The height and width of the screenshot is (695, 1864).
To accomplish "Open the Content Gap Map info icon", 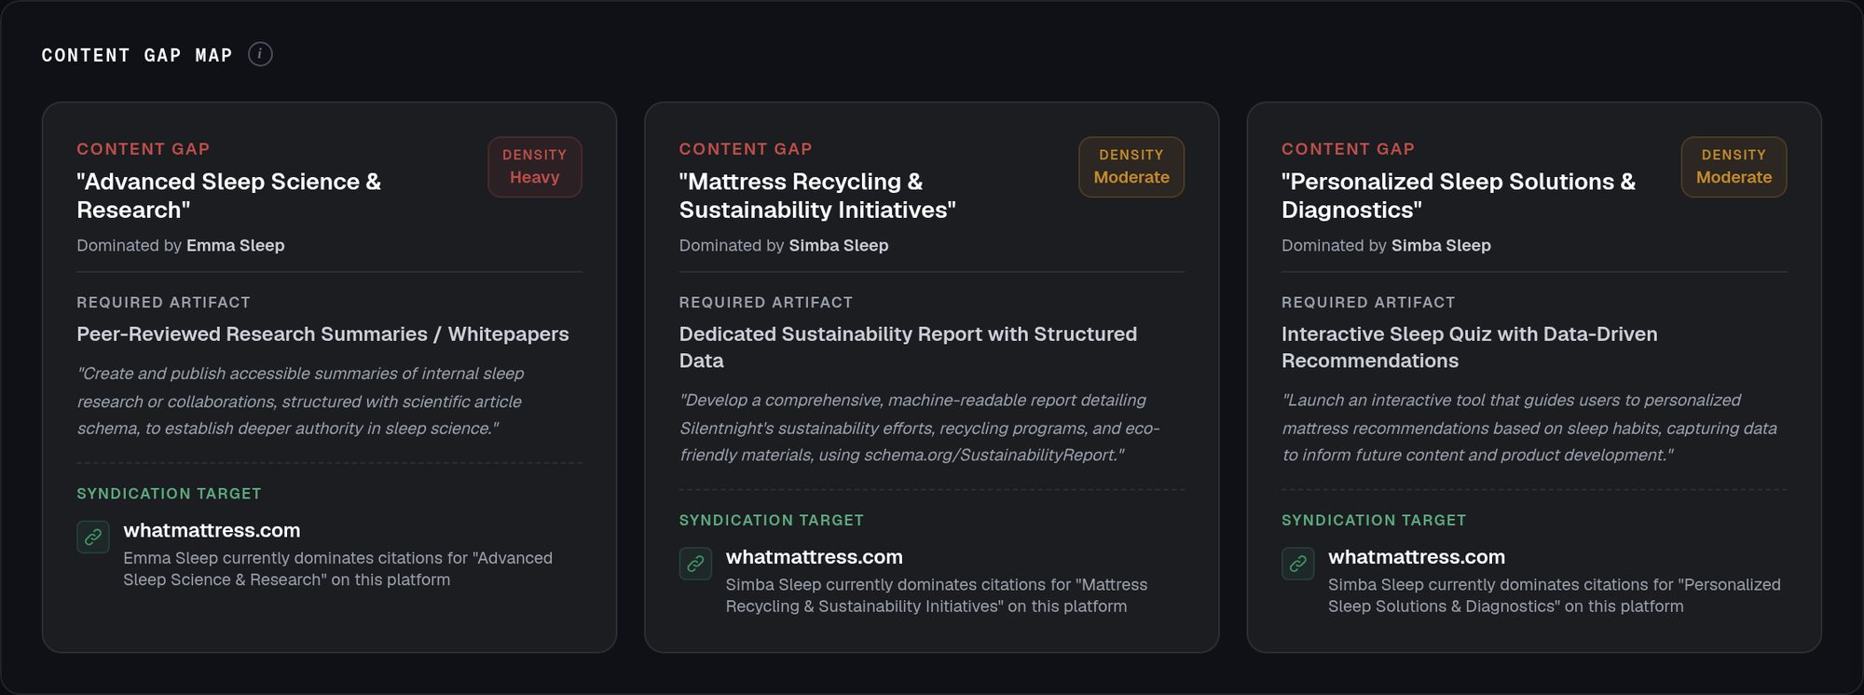I will (x=260, y=54).
